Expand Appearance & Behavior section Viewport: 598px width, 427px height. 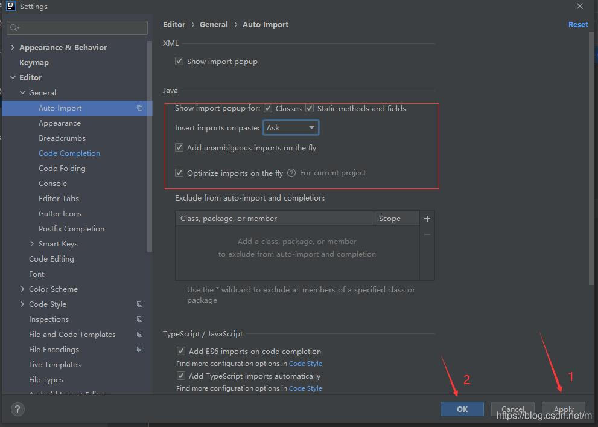(x=13, y=47)
